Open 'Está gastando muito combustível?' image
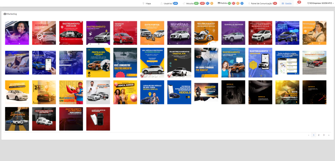 (x=287, y=92)
